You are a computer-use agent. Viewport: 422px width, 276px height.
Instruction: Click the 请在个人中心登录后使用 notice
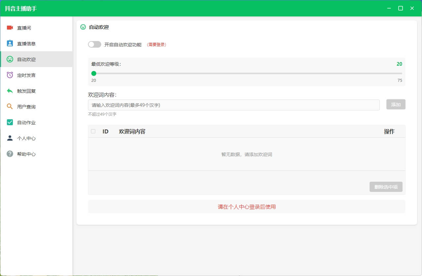click(247, 207)
